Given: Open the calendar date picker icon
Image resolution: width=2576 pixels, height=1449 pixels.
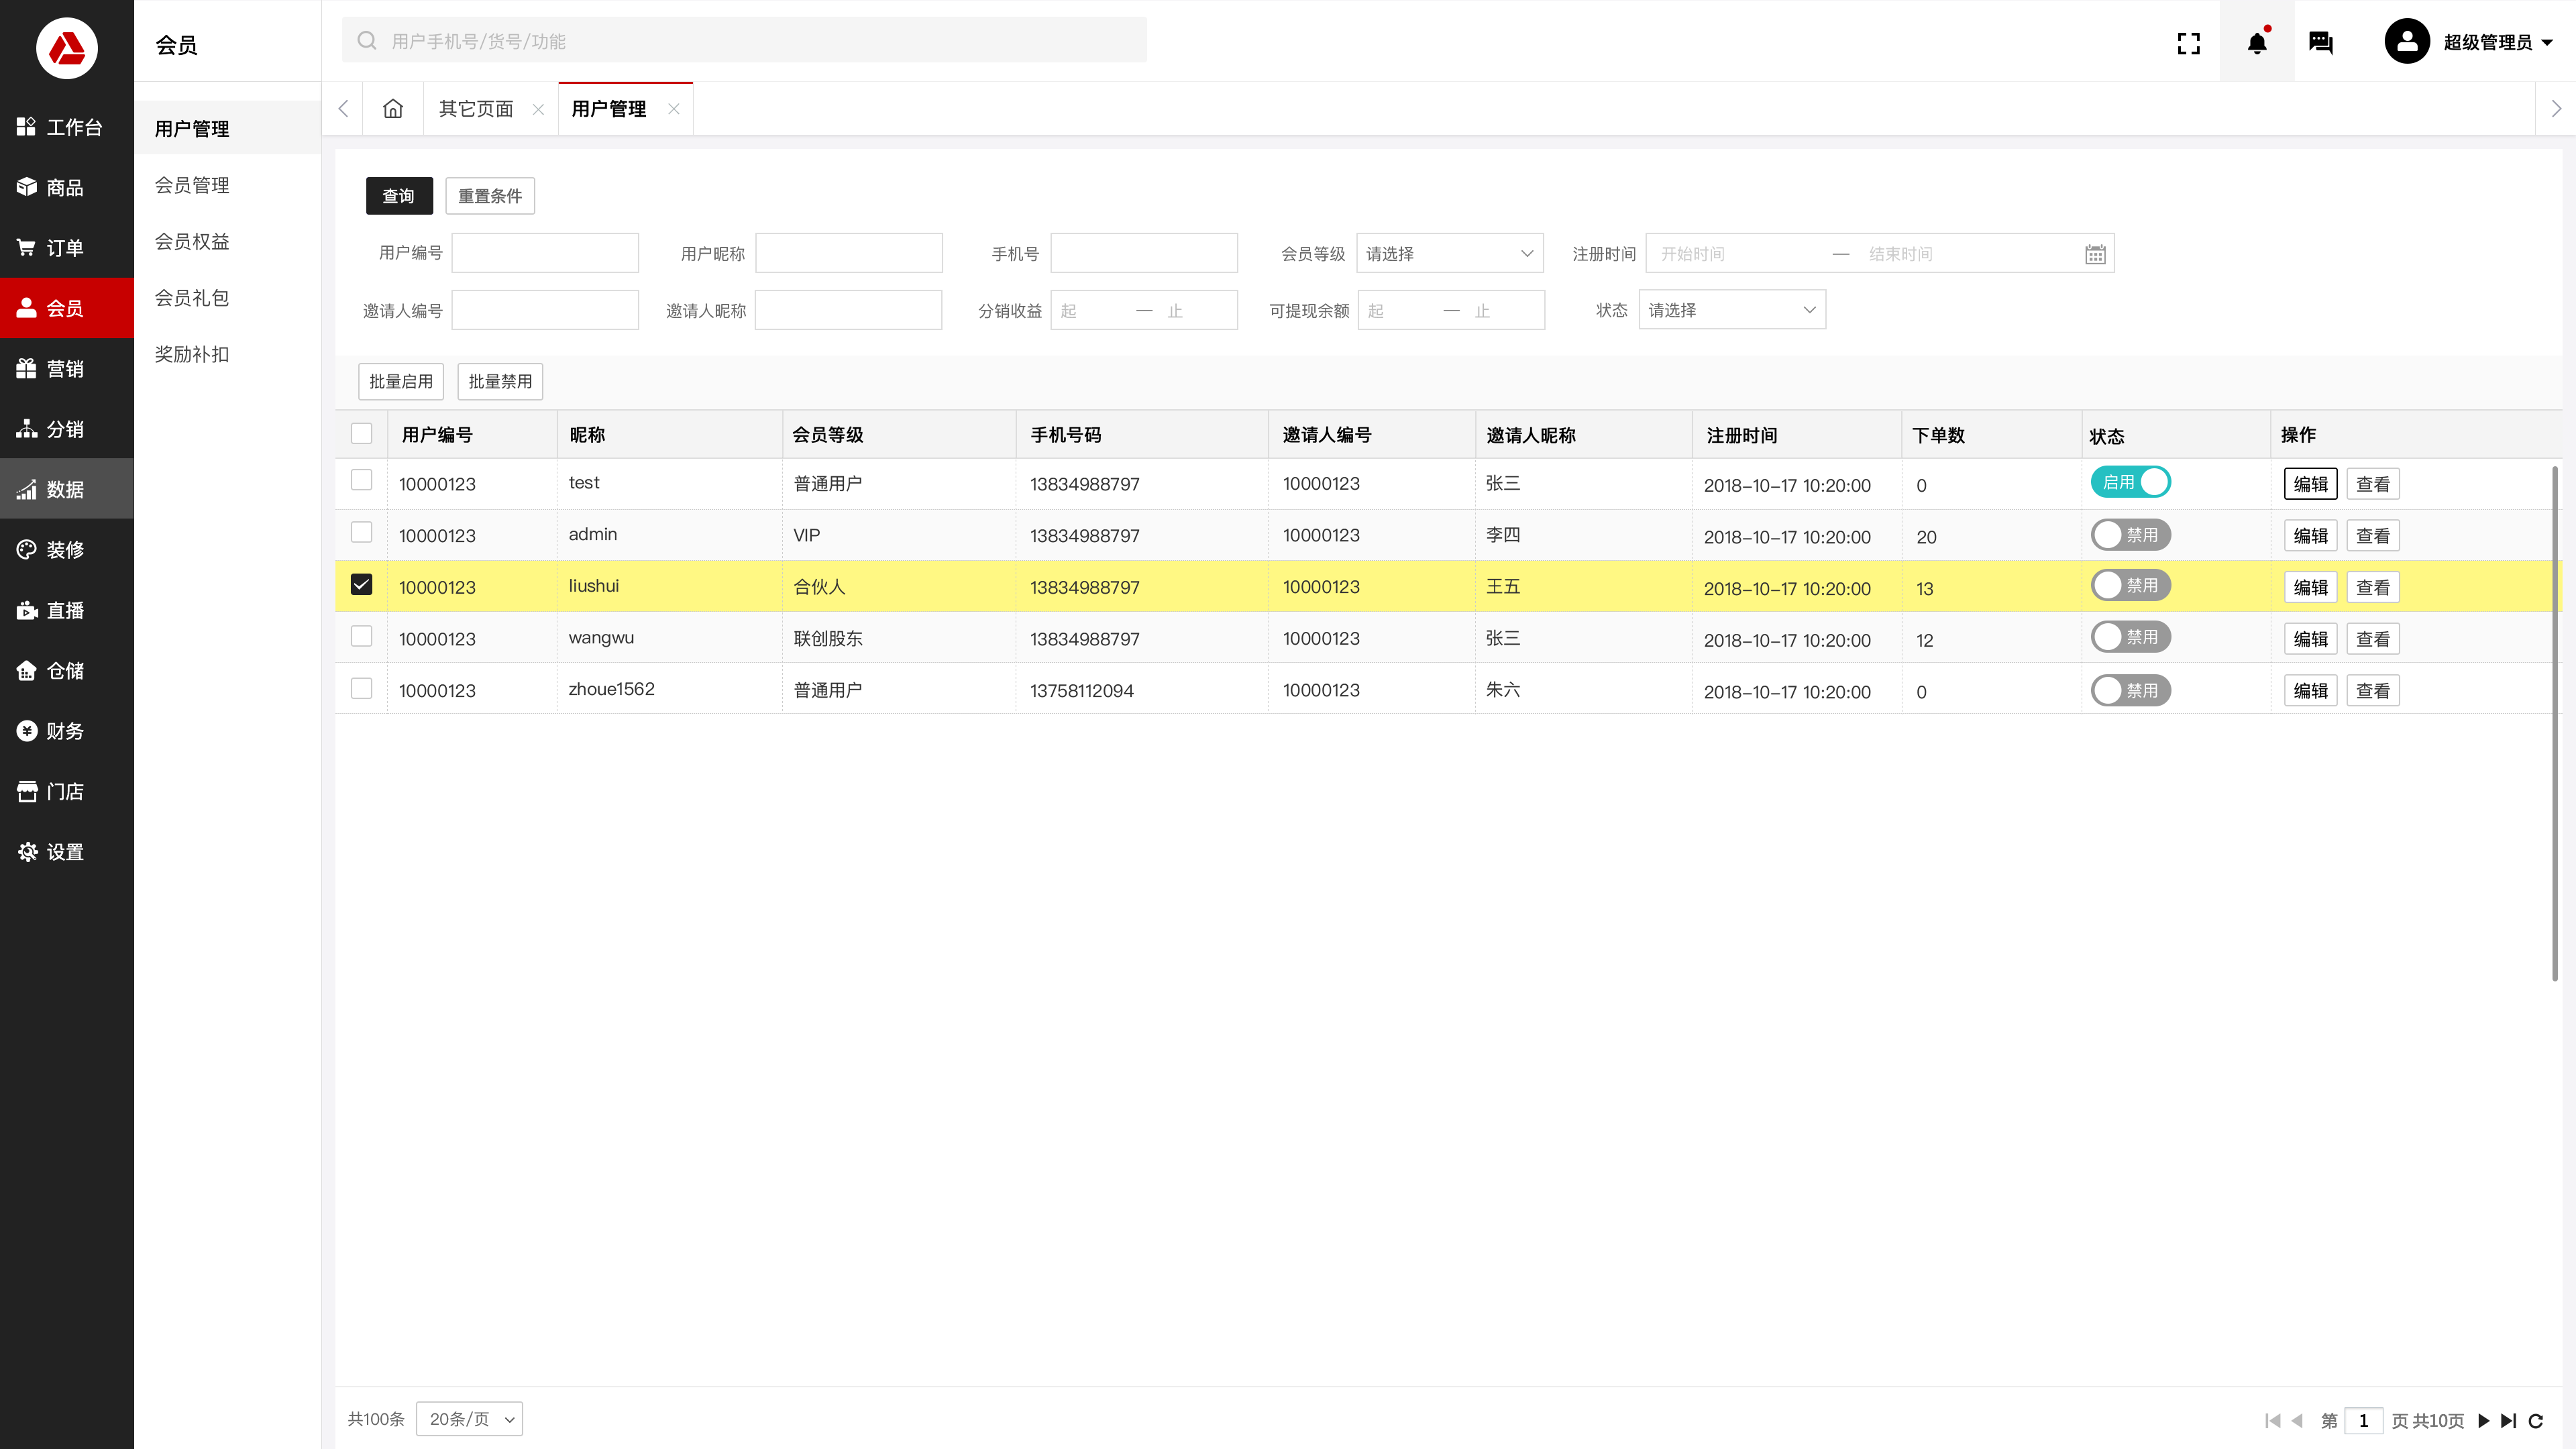Looking at the screenshot, I should pyautogui.click(x=2095, y=254).
